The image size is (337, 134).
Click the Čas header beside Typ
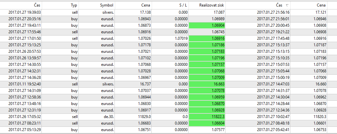(x=37, y=5)
